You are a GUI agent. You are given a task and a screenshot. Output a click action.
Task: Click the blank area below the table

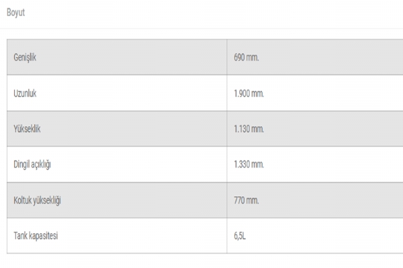point(201,261)
